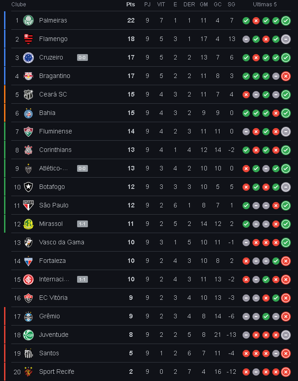
Task: Select the Grêmio table row name
Action: click(x=50, y=316)
